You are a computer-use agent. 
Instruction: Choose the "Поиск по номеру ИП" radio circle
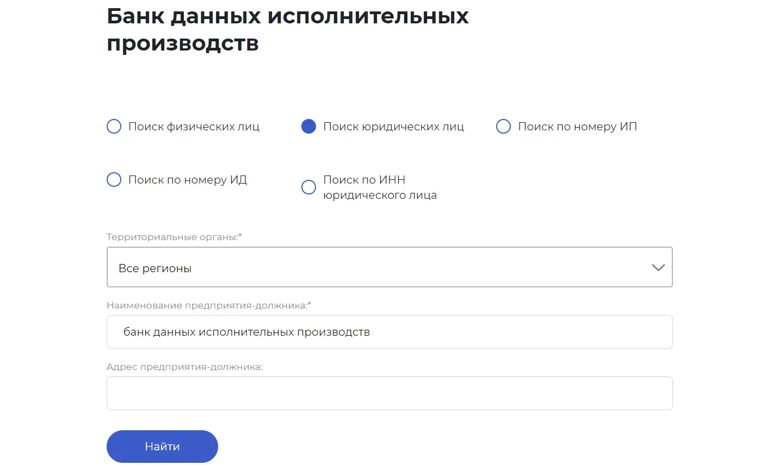[503, 127]
